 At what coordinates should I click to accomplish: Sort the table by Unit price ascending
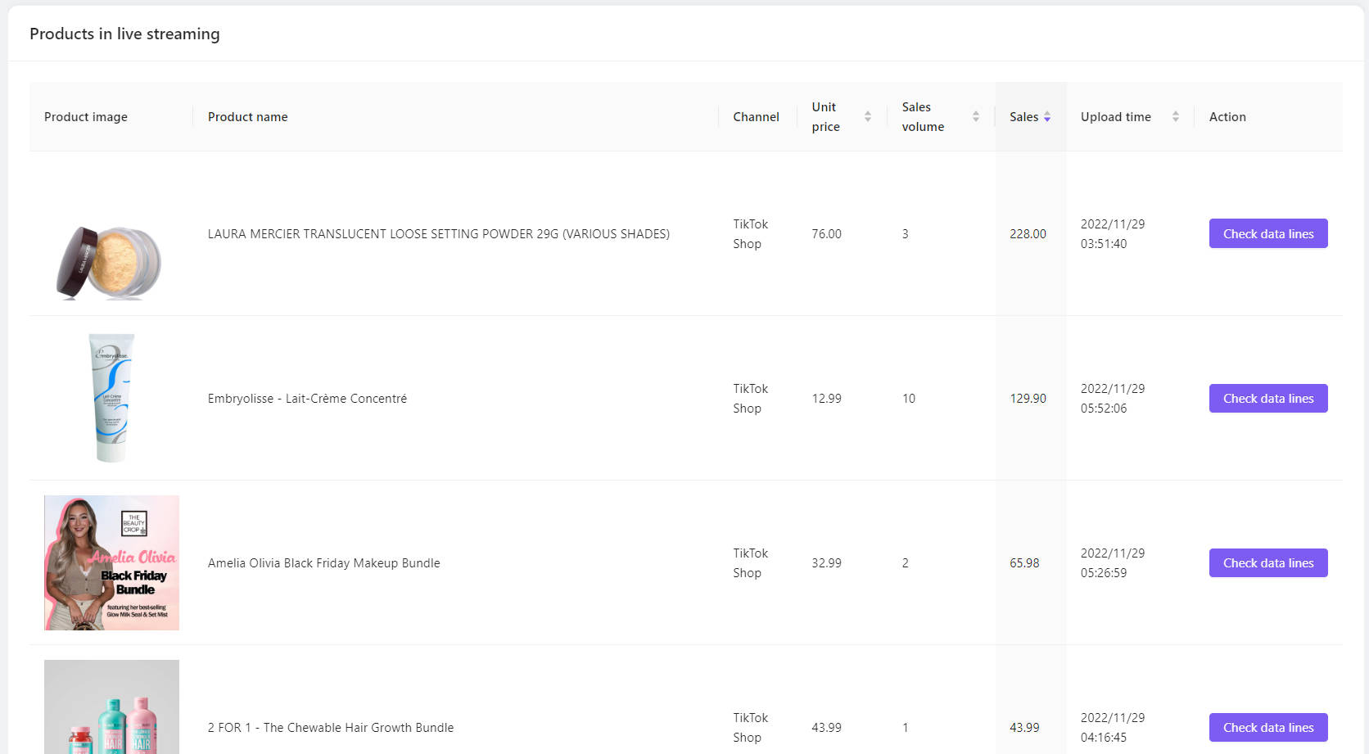[x=868, y=113]
